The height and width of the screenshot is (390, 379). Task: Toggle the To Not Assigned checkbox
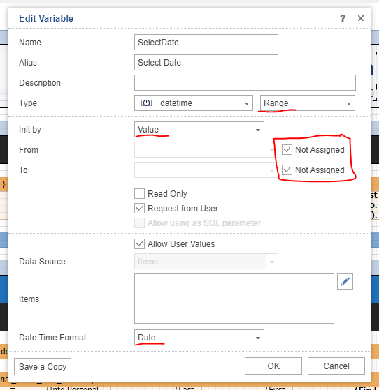pyautogui.click(x=287, y=170)
